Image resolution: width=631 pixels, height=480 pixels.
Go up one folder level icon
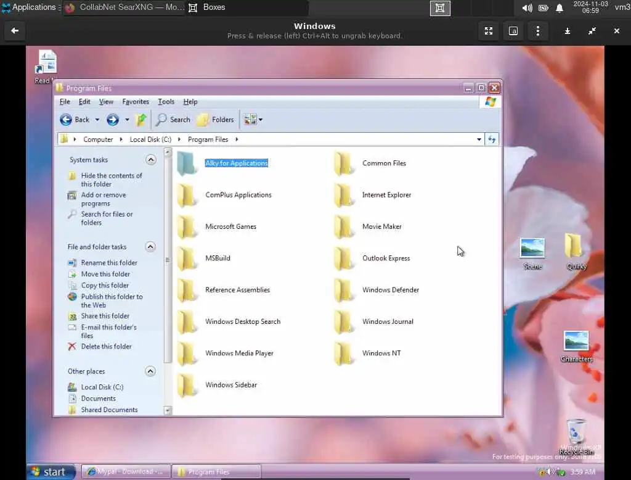(141, 119)
